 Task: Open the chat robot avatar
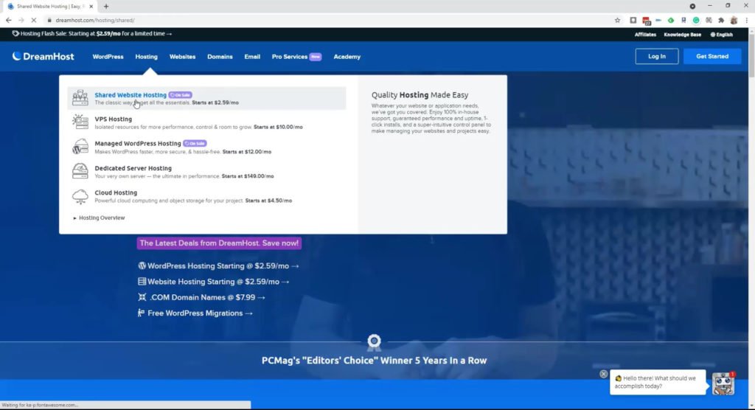[723, 383]
